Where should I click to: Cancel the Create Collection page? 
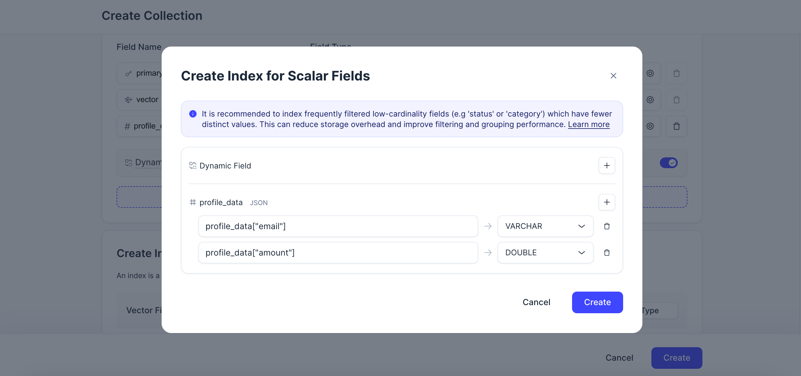(x=619, y=358)
